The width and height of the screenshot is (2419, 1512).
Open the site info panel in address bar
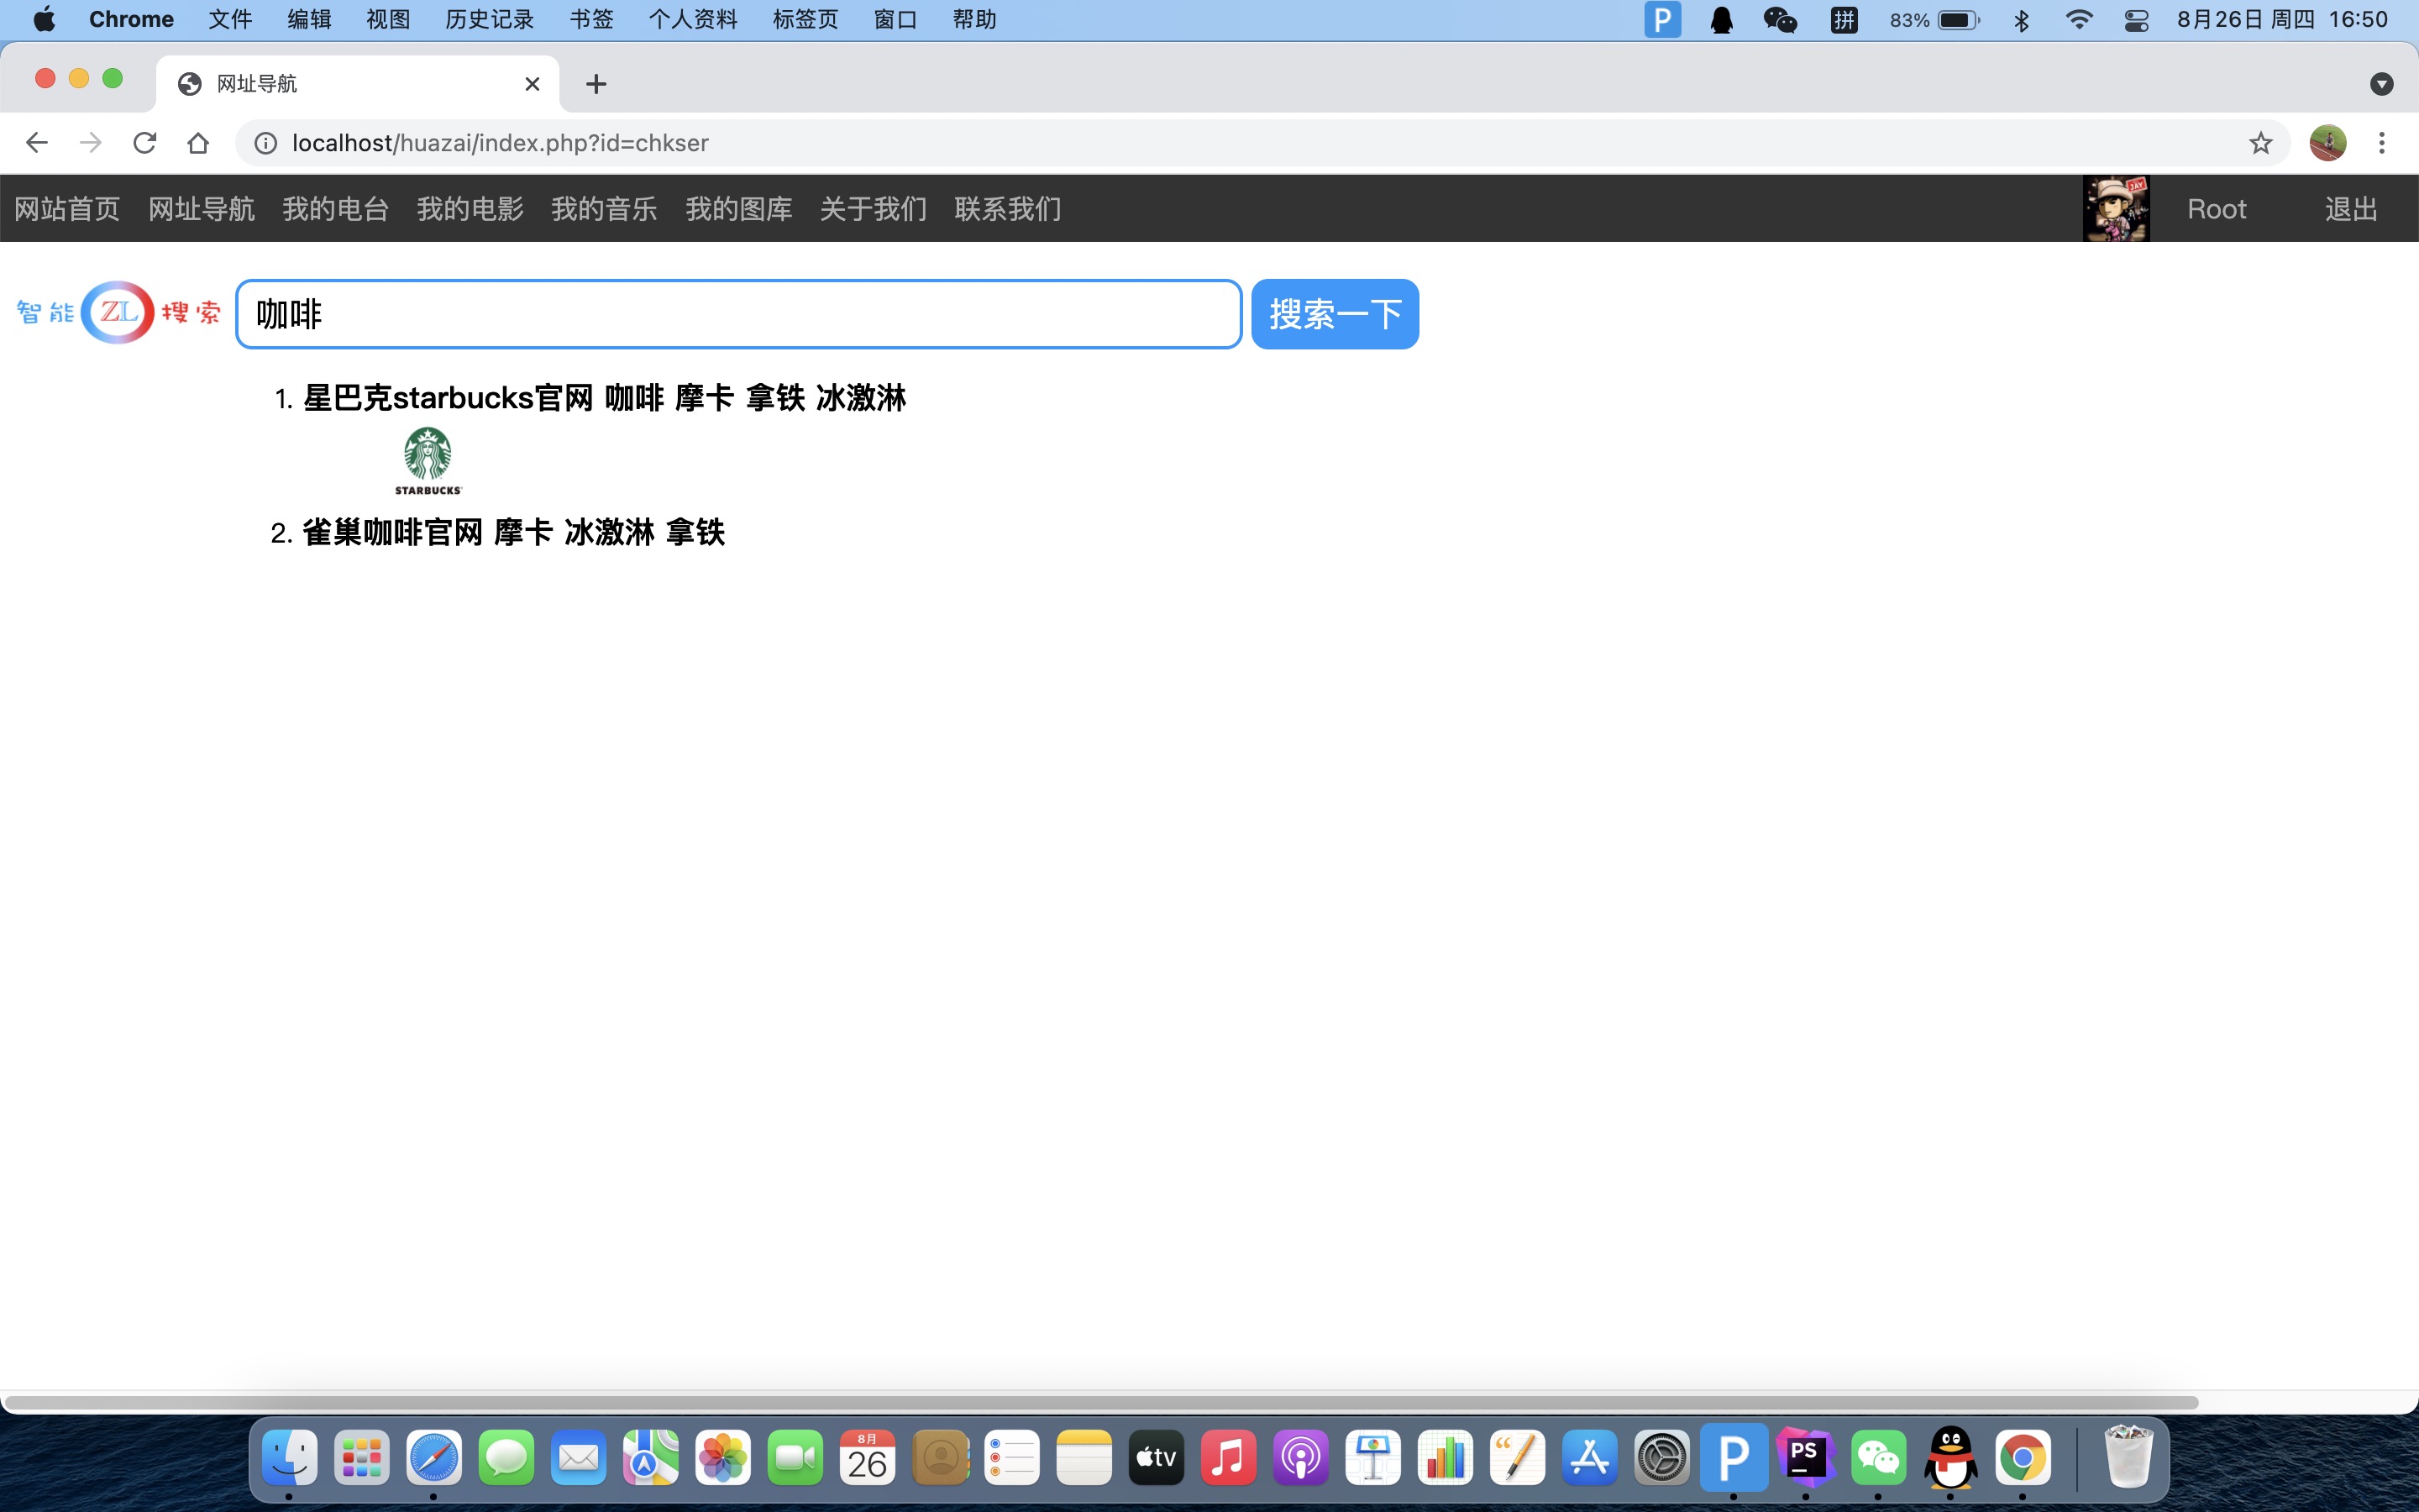coord(264,142)
